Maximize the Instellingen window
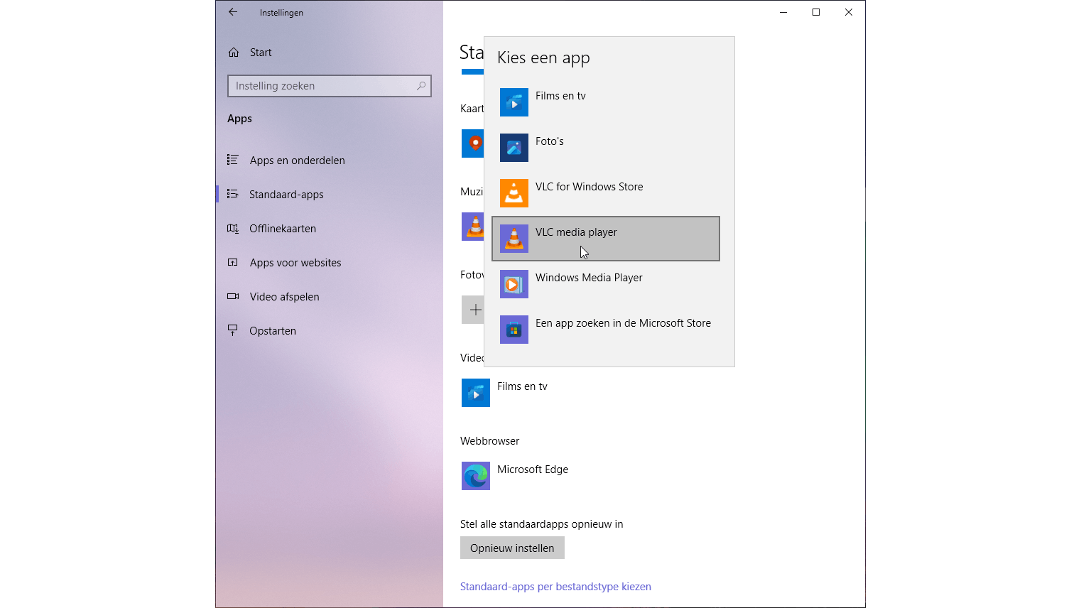The height and width of the screenshot is (608, 1081). [816, 12]
